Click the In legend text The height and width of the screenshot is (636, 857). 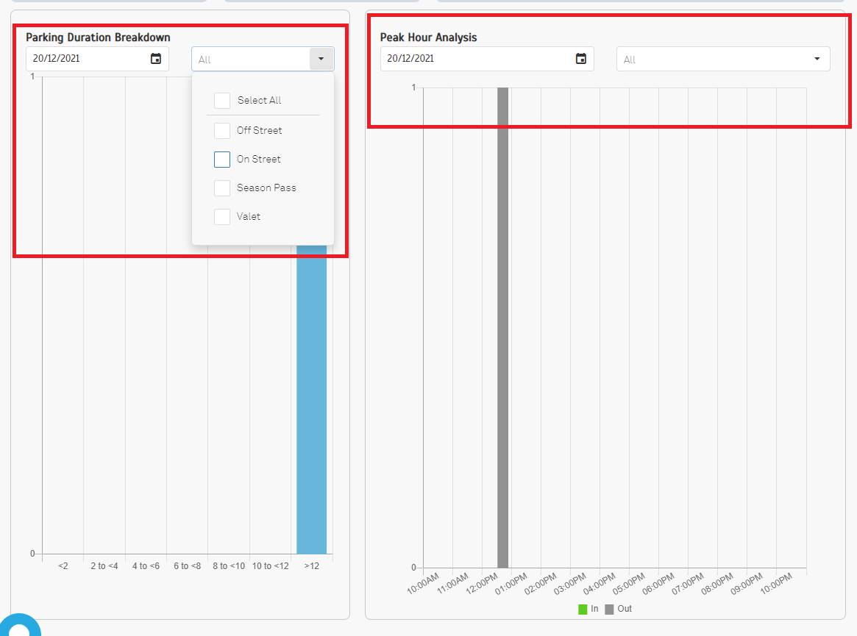(x=594, y=609)
